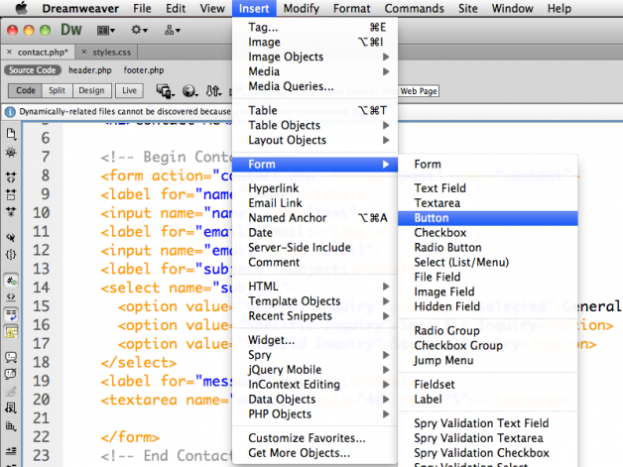This screenshot has height=467, width=623.
Task: Choose Jump Menu in the Form submenu
Action: coord(487,360)
